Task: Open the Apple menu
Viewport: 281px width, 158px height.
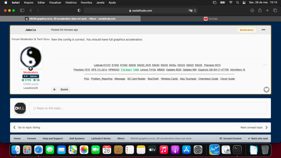Action: tap(6, 2)
